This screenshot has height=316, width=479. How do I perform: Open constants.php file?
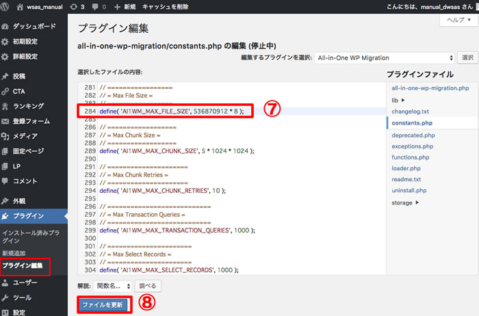point(412,123)
